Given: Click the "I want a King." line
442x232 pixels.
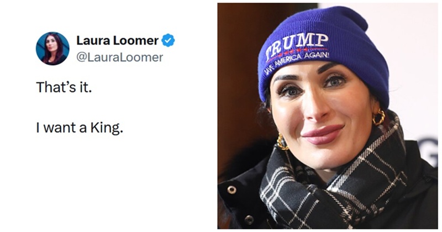Looking at the screenshot, I should (79, 129).
